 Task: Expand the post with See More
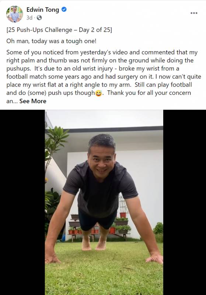point(33,101)
